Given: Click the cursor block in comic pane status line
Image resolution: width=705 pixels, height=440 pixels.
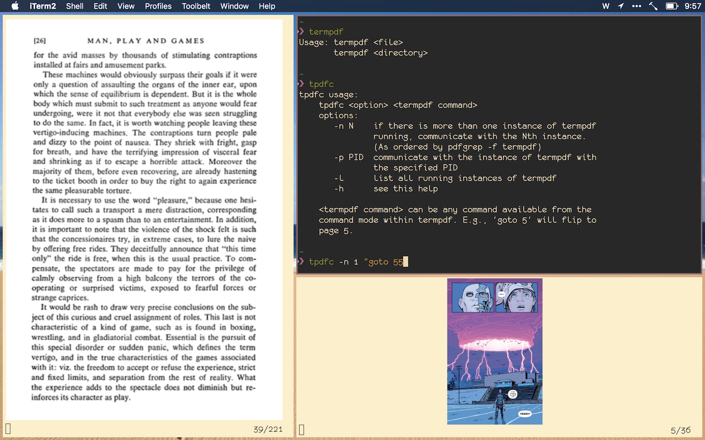Looking at the screenshot, I should point(302,430).
